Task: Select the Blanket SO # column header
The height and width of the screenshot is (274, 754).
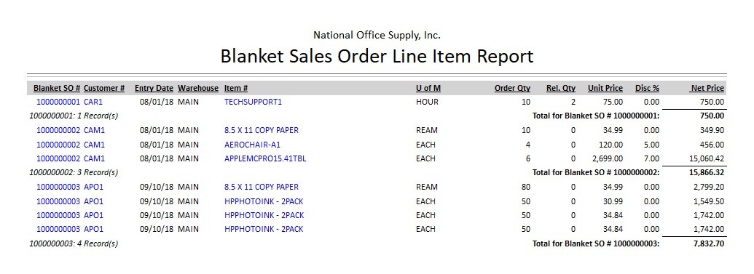Action: click(57, 88)
